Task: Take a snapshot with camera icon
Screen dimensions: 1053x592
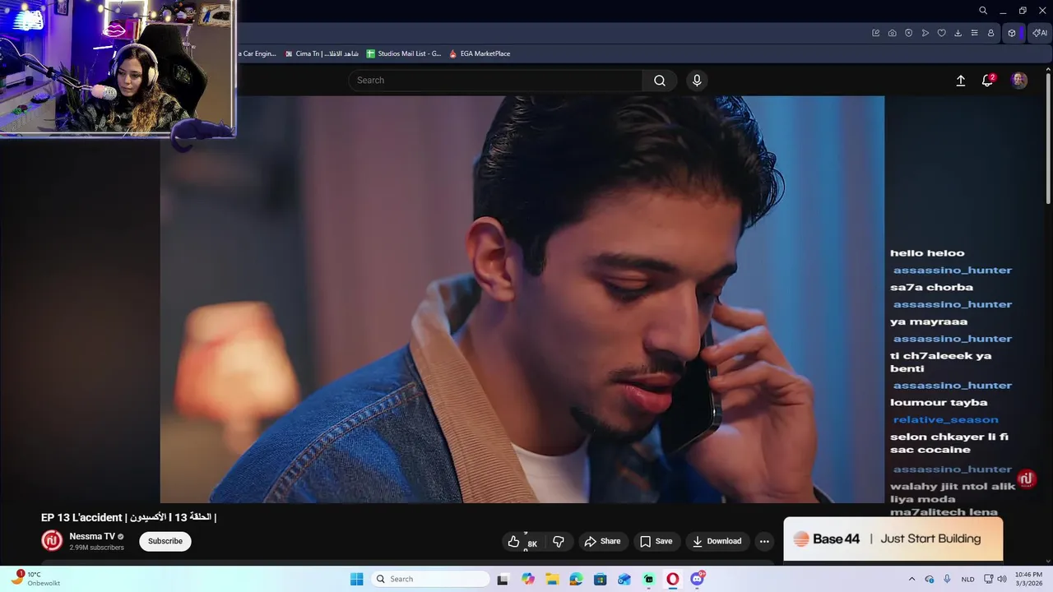Action: [x=893, y=33]
